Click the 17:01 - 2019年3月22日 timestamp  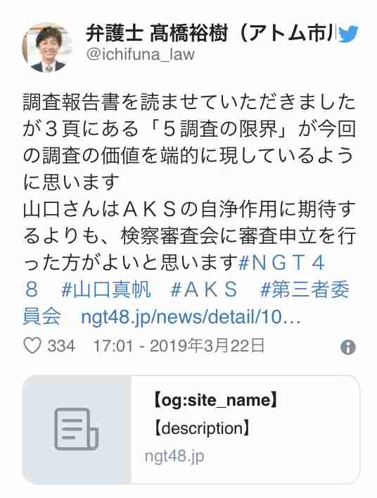[x=179, y=346]
